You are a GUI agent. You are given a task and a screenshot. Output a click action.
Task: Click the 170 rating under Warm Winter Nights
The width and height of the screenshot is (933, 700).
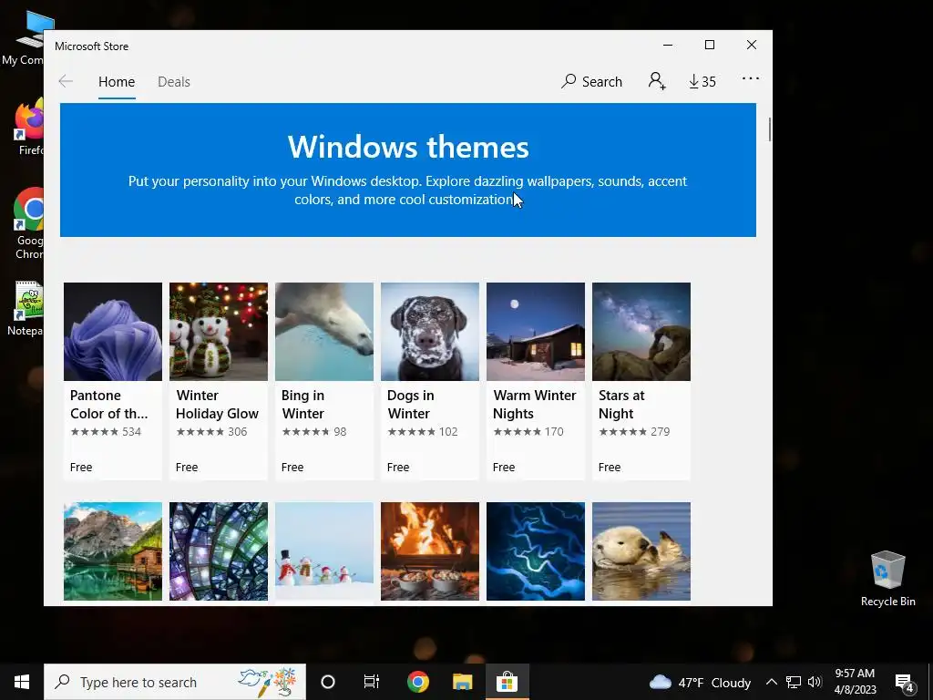click(528, 431)
